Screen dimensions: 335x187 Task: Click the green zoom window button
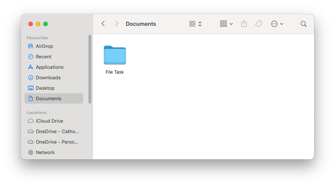coord(46,24)
